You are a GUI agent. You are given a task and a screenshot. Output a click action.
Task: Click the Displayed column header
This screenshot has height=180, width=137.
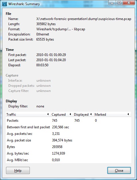pos(83,114)
